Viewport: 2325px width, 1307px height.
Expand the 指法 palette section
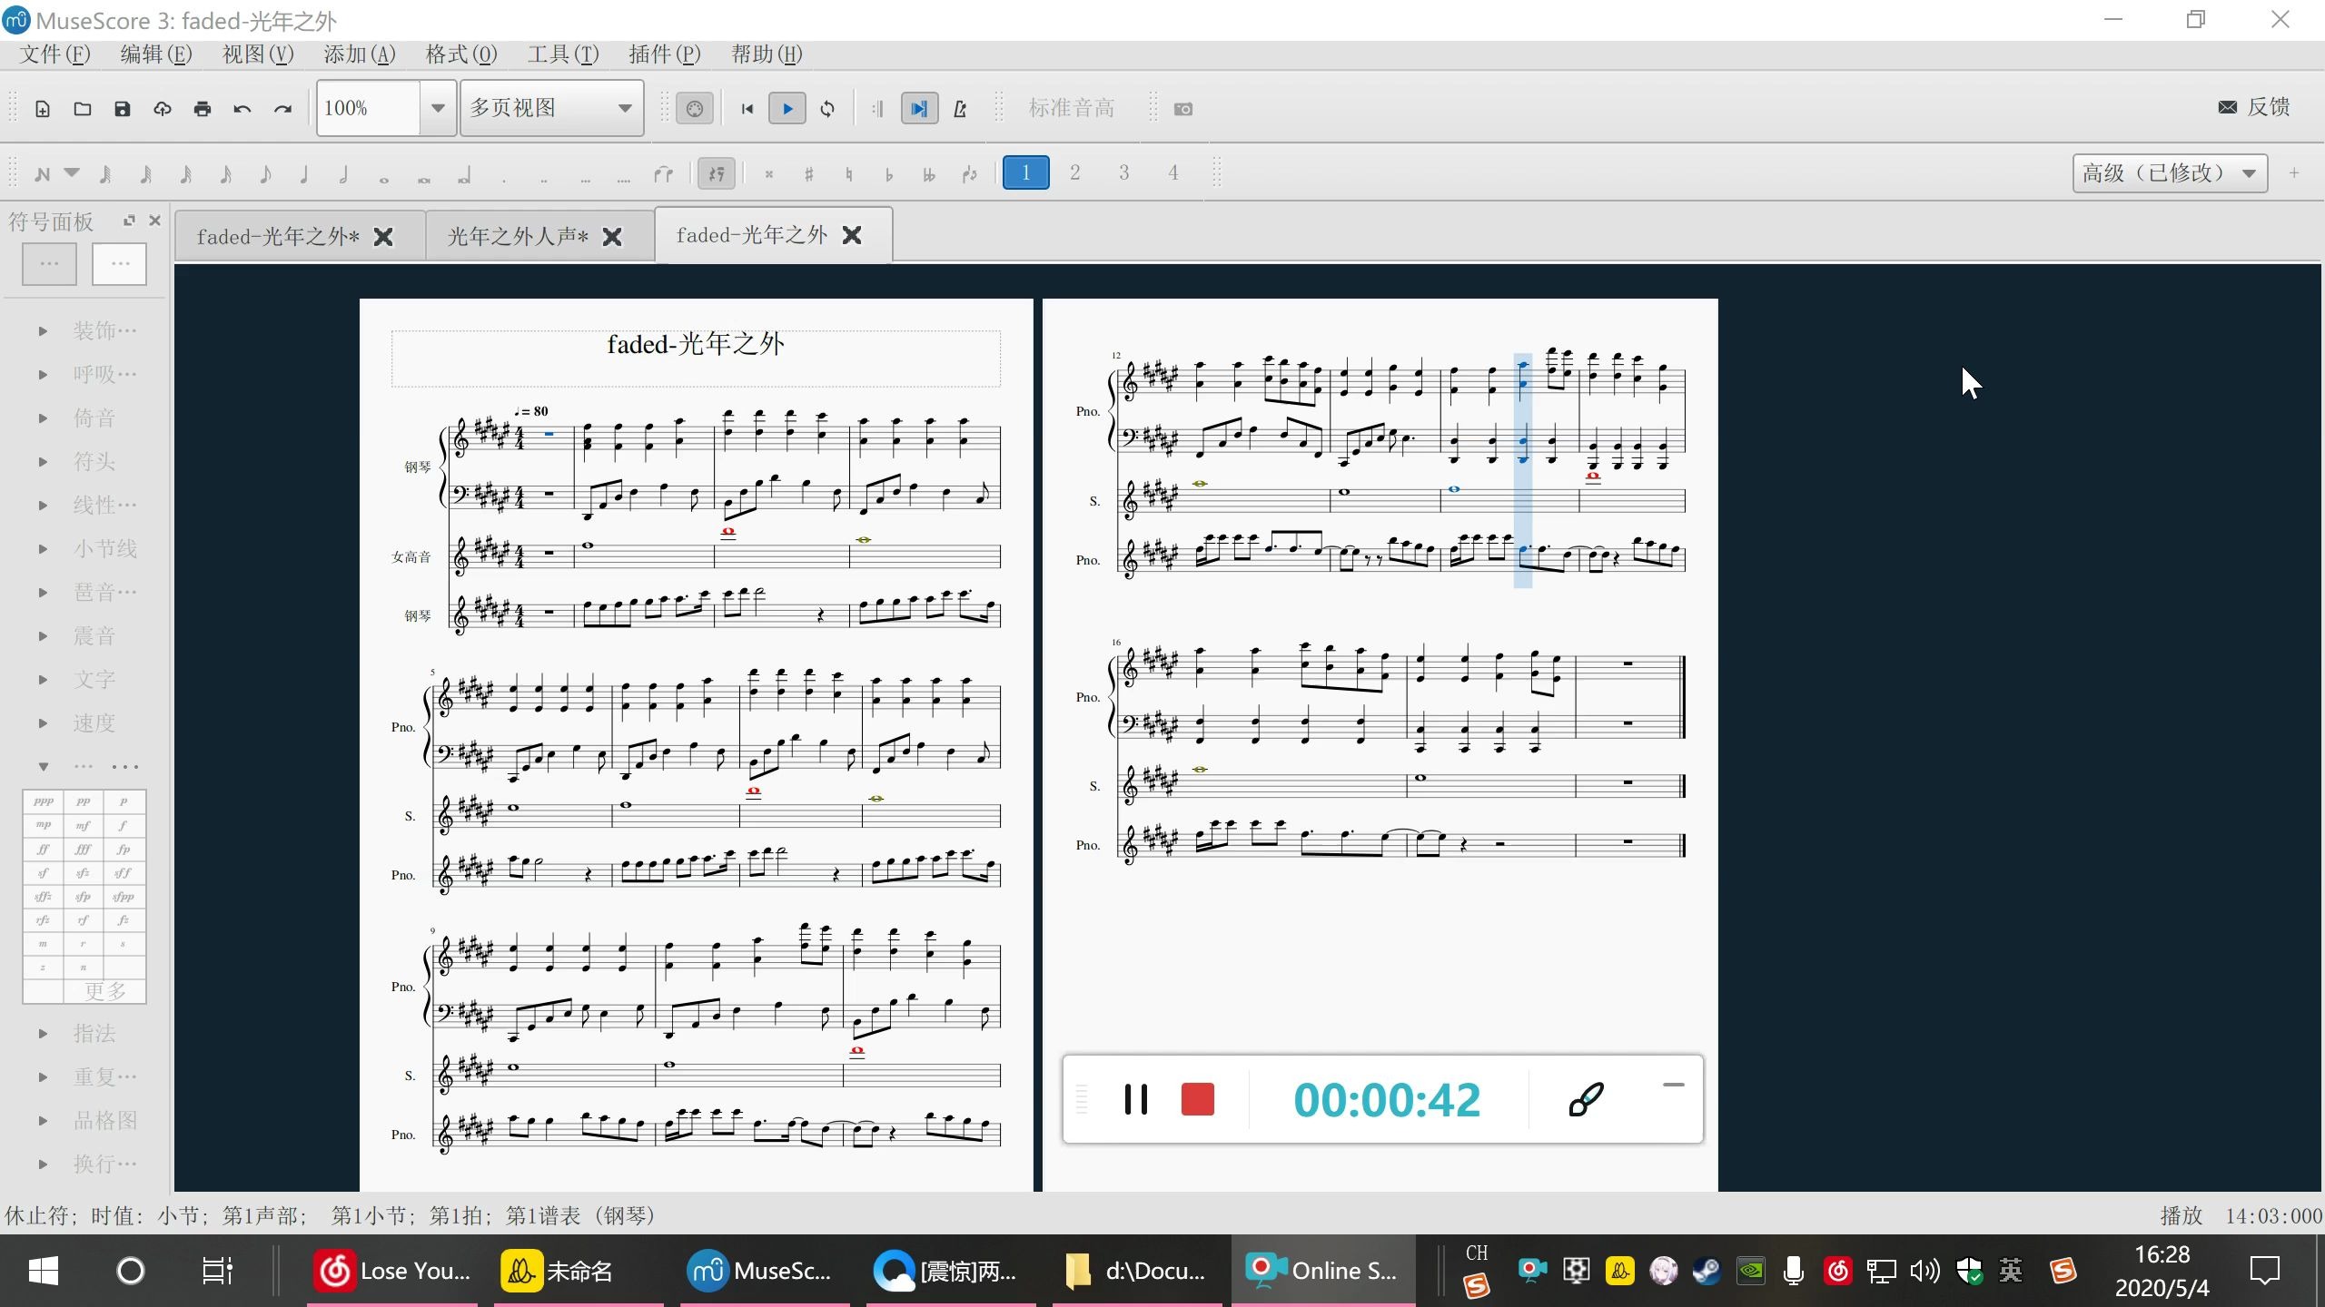tap(43, 1034)
